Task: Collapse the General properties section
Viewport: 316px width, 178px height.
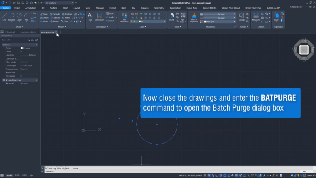Action: tap(37, 45)
